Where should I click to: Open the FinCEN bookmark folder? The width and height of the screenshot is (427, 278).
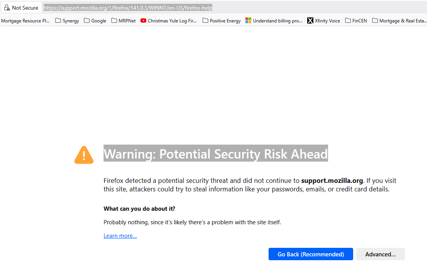click(356, 21)
